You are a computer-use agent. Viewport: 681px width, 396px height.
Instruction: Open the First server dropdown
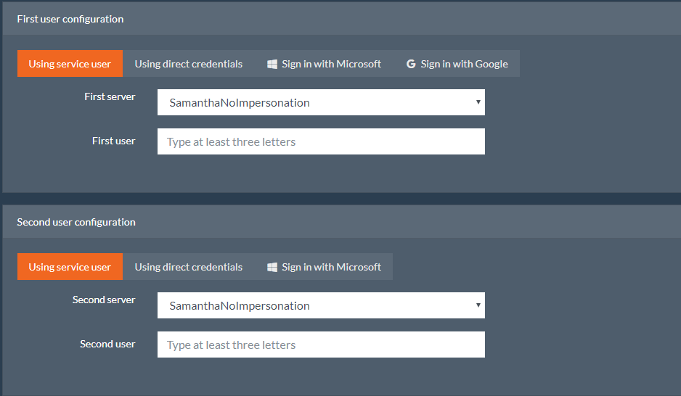tap(321, 102)
